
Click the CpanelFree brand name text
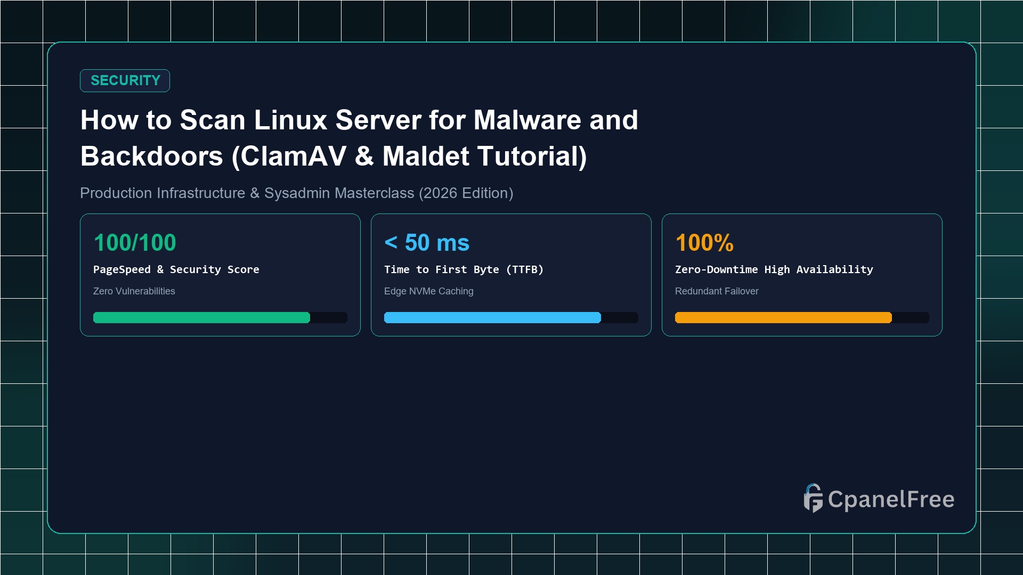click(891, 499)
